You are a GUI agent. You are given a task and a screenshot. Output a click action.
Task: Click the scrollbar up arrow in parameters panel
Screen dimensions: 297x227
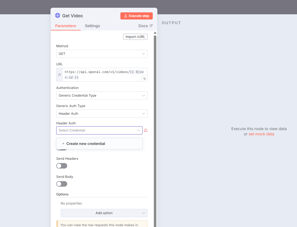[155, 33]
